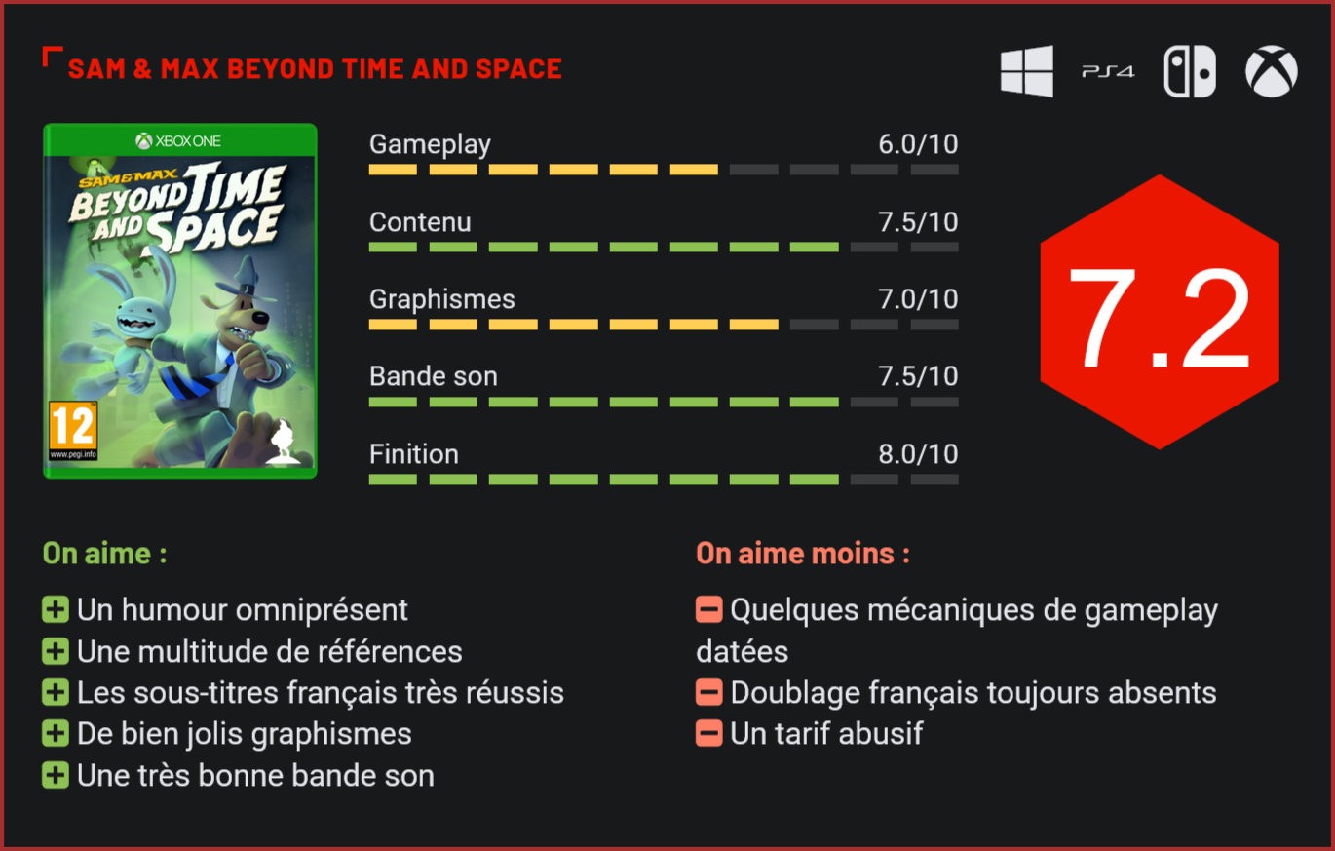
Task: Click the plus icon beside 'Un humour omniprésent'
Action: pos(56,610)
